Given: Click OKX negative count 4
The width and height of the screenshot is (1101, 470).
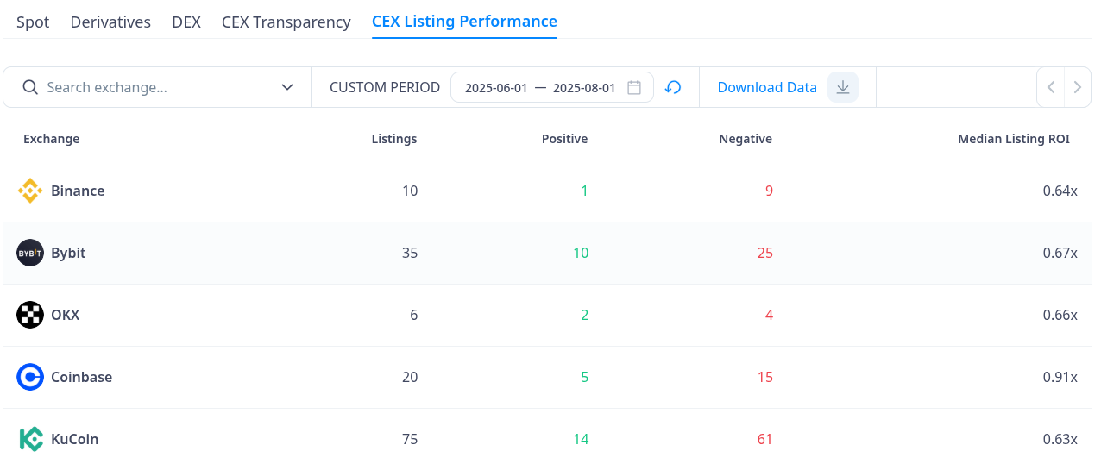Looking at the screenshot, I should (769, 315).
